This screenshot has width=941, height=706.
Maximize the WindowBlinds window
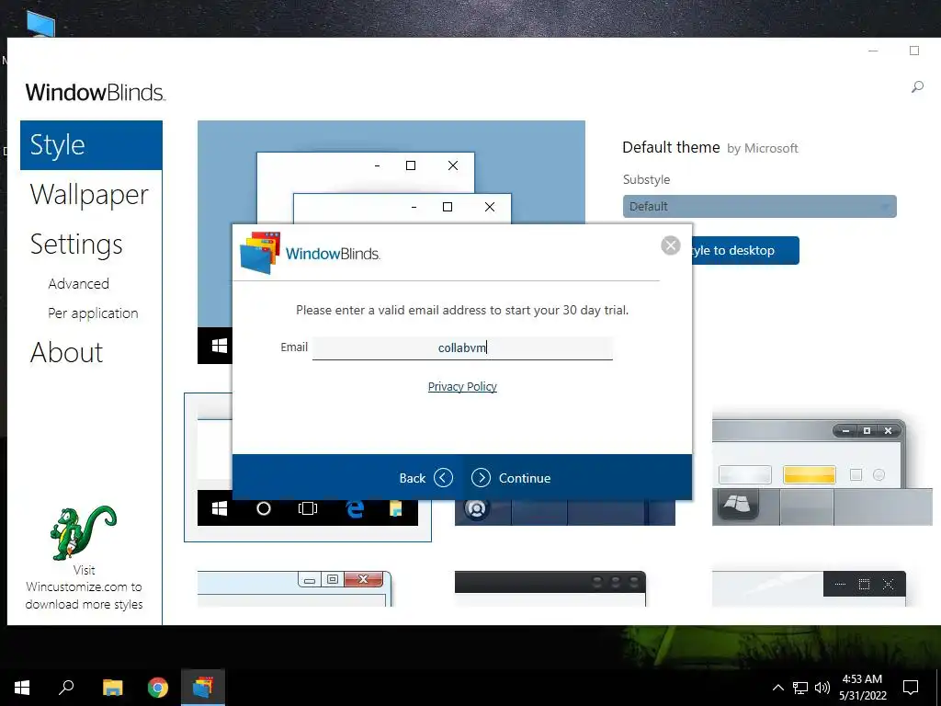[x=914, y=51]
